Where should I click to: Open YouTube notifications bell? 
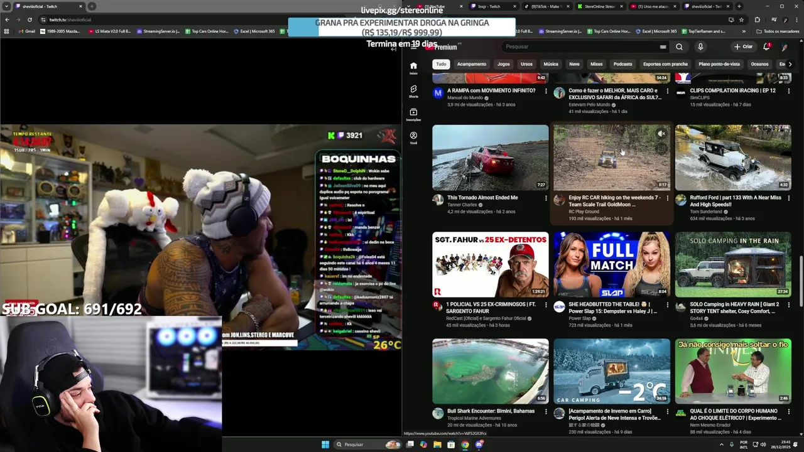[x=766, y=46]
